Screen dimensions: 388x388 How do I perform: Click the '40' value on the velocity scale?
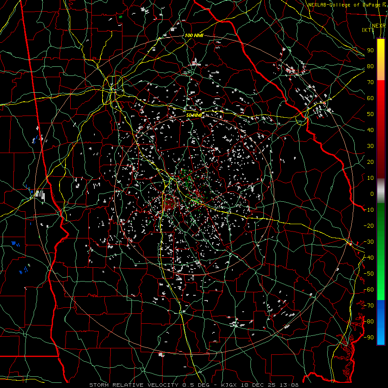pyautogui.click(x=370, y=130)
